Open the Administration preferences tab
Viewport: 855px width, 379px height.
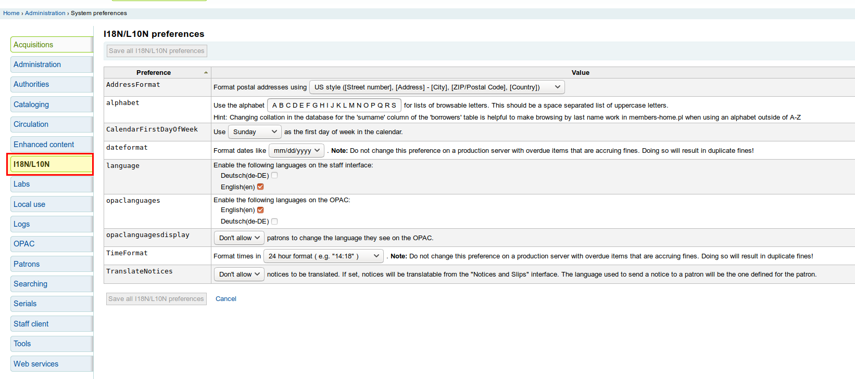point(52,64)
